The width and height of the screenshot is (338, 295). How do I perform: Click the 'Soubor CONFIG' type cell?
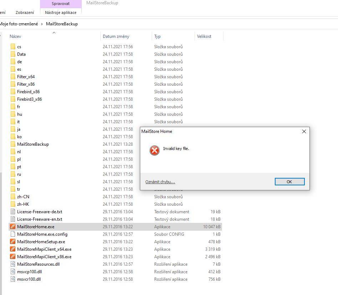pyautogui.click(x=169, y=234)
